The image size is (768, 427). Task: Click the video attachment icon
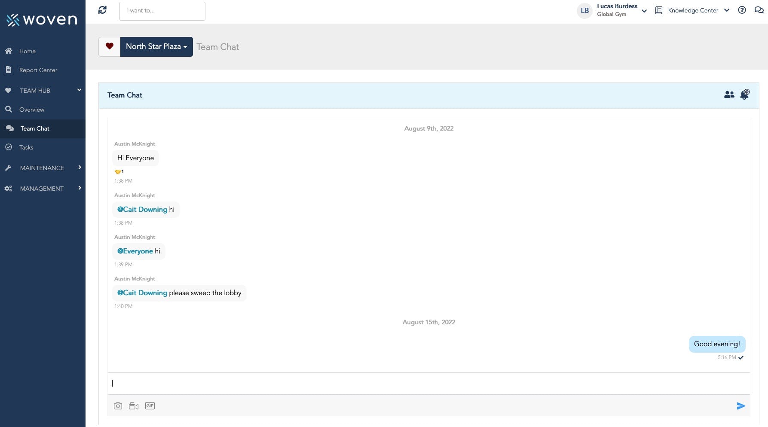(x=134, y=406)
